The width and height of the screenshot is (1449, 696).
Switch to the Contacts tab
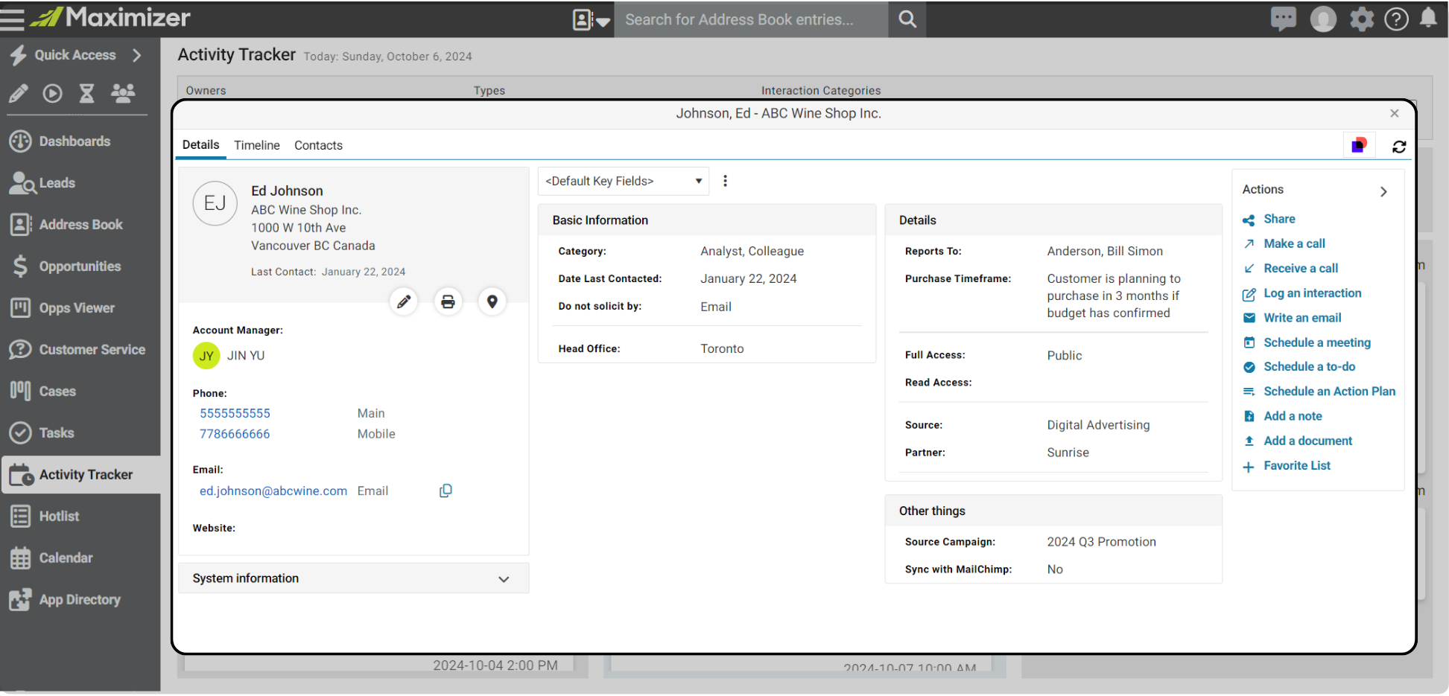(x=318, y=145)
